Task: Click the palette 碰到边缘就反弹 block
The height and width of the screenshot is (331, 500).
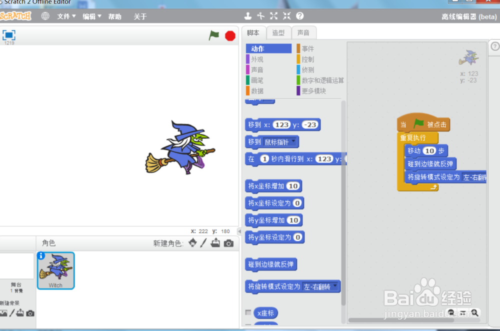Action: pos(271,264)
